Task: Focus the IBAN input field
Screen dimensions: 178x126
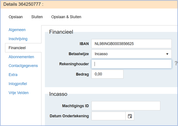Action: coord(131,44)
